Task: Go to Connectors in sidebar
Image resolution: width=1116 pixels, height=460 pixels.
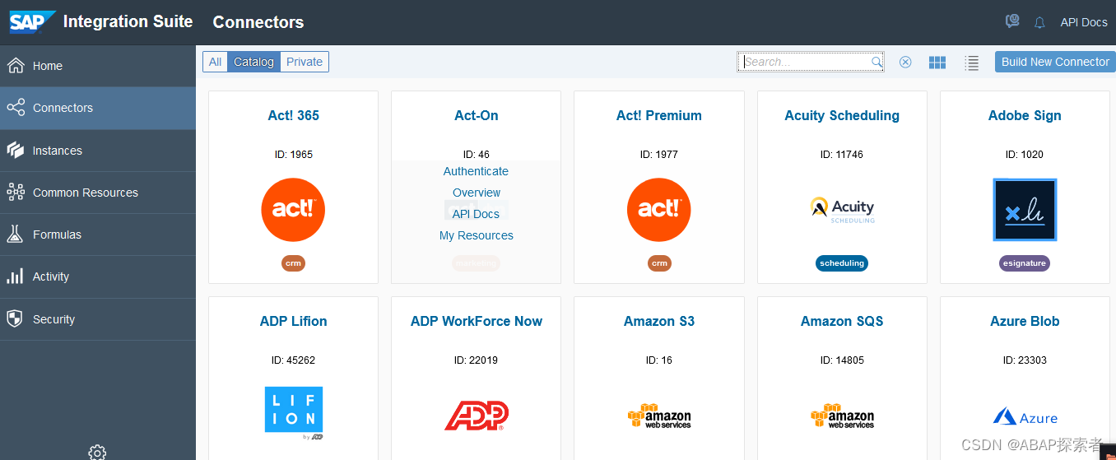Action: pos(98,108)
